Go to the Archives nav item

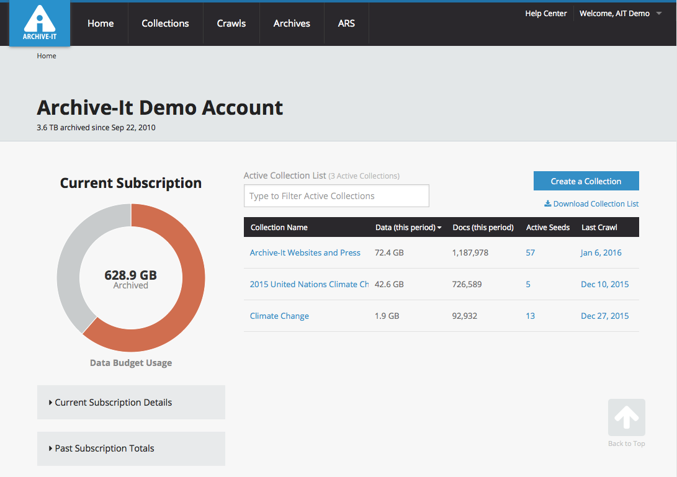click(292, 24)
